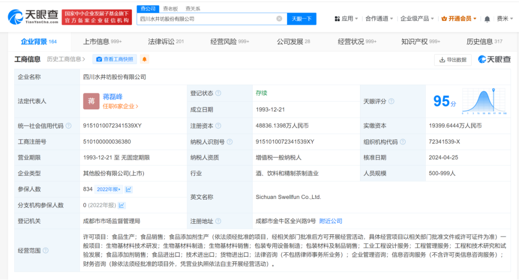Clear search box with the × icon
Image resolution: width=519 pixels, height=280 pixels.
[x=278, y=19]
